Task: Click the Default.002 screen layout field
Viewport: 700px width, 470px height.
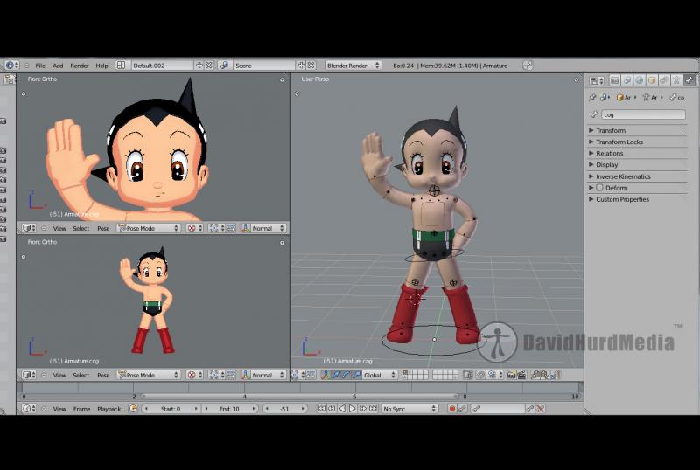Action: click(162, 66)
